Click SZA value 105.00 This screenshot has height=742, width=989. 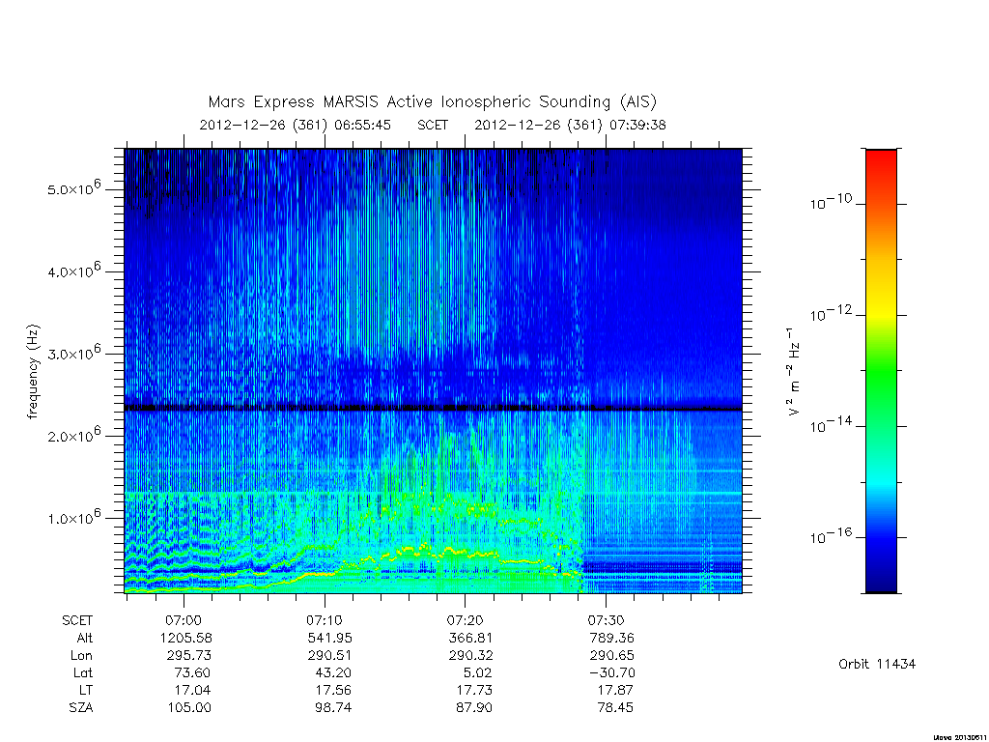tap(189, 708)
